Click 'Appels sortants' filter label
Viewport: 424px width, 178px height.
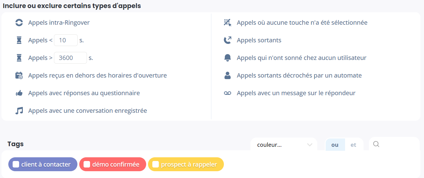coord(259,40)
